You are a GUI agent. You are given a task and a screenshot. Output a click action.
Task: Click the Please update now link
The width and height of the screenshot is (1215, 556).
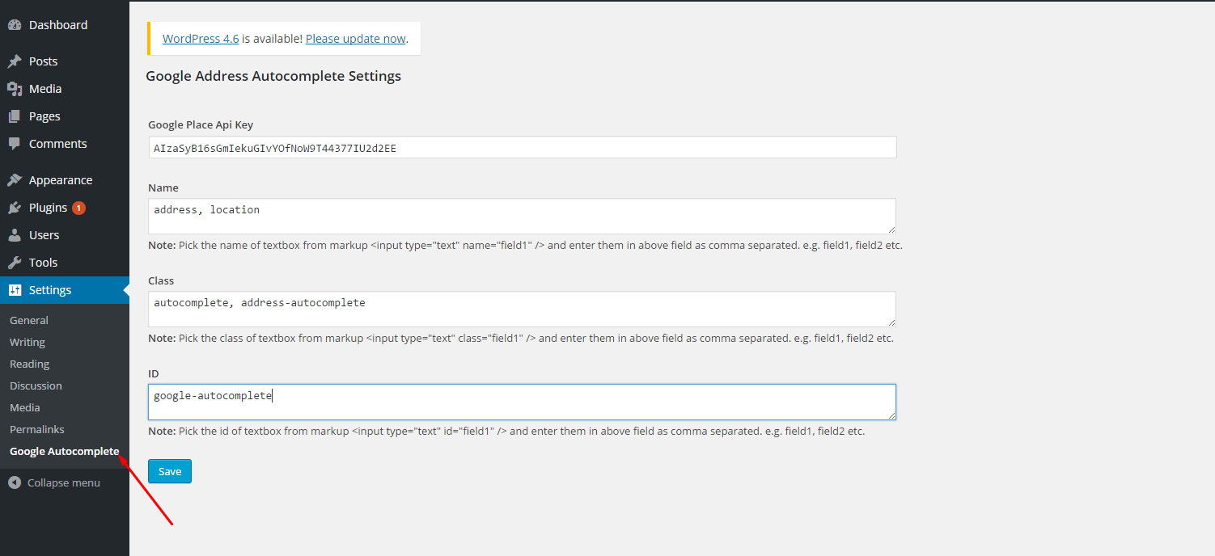pos(356,38)
